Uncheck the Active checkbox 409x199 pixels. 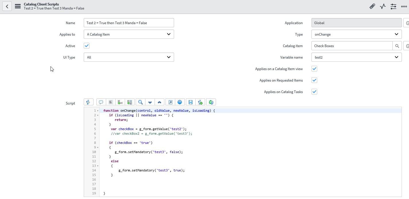(87, 46)
